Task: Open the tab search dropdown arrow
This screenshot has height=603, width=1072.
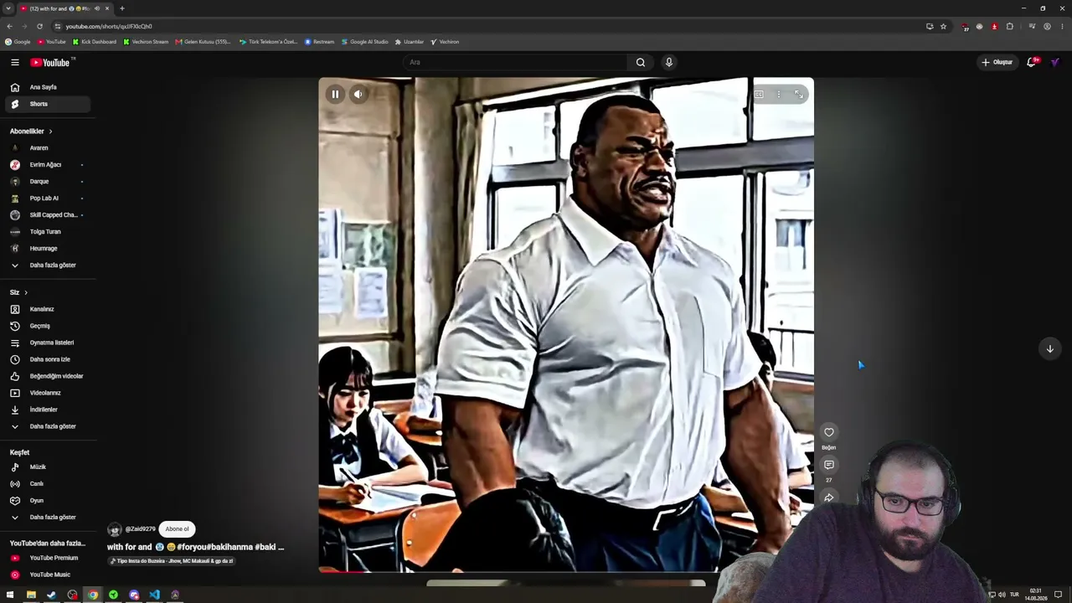Action: tap(8, 8)
